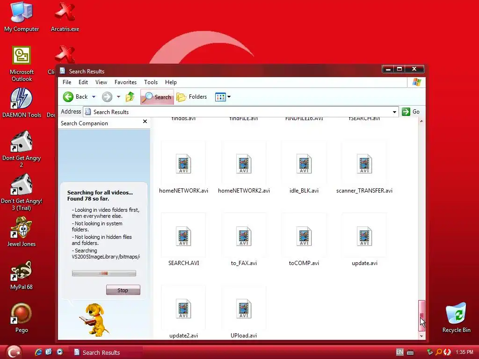Open Arcatris.exe desktop icon
Image resolution: width=479 pixels, height=359 pixels.
(65, 16)
